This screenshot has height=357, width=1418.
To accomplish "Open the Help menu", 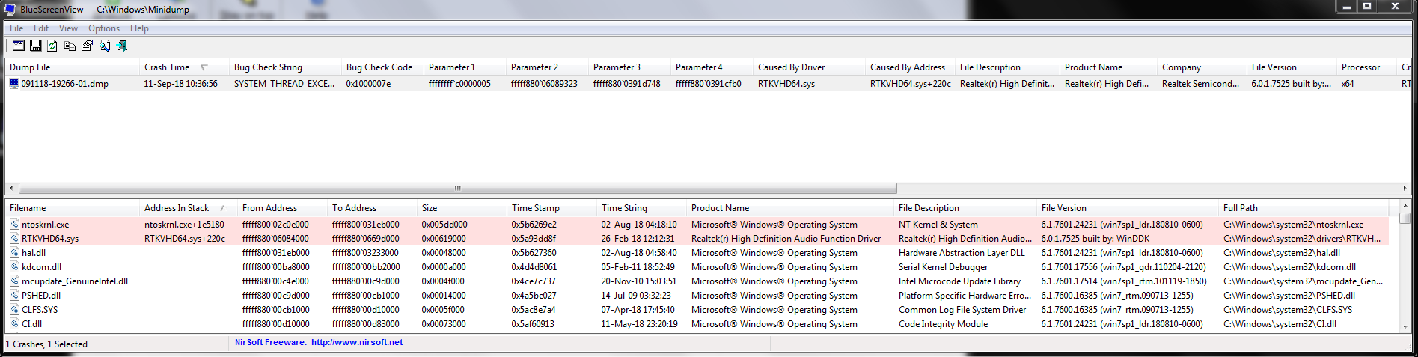I will pos(139,28).
